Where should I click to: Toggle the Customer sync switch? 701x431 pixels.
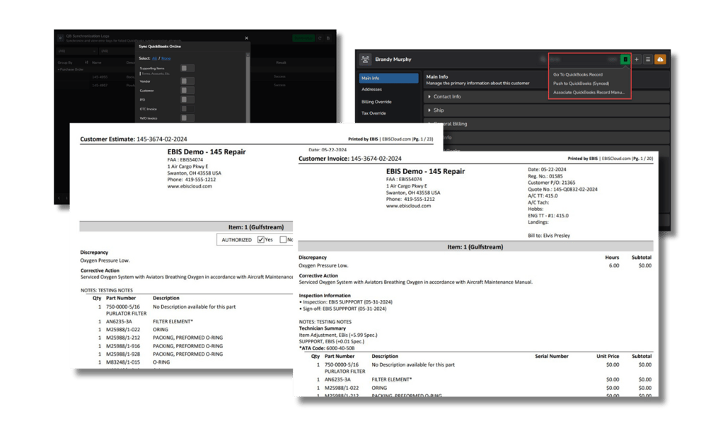[187, 91]
